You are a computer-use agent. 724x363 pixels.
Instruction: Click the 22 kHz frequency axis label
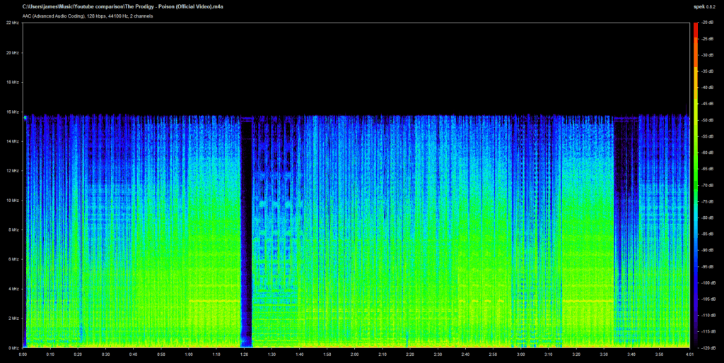[13, 23]
